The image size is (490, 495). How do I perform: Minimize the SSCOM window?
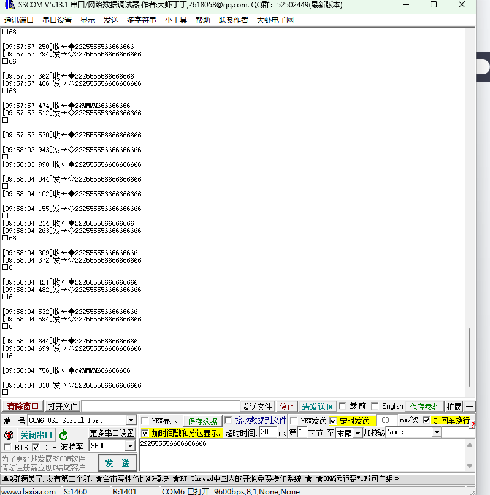(x=407, y=5)
